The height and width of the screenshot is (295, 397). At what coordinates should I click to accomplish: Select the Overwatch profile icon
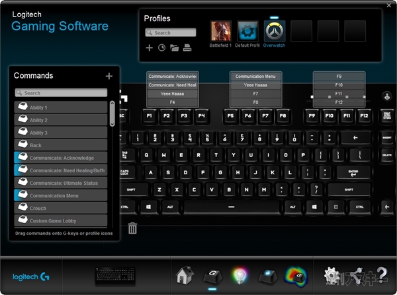coord(275,31)
